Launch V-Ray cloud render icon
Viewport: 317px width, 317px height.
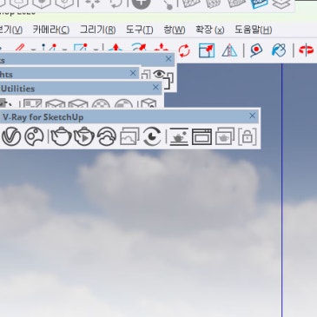pyautogui.click(x=107, y=136)
